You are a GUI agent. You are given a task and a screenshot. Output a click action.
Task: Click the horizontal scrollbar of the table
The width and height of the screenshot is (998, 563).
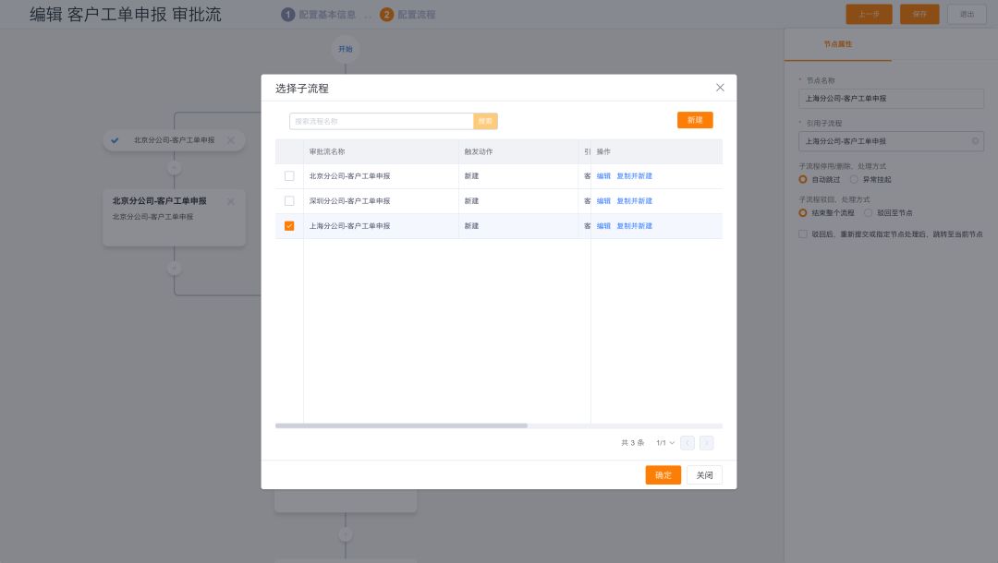point(401,425)
